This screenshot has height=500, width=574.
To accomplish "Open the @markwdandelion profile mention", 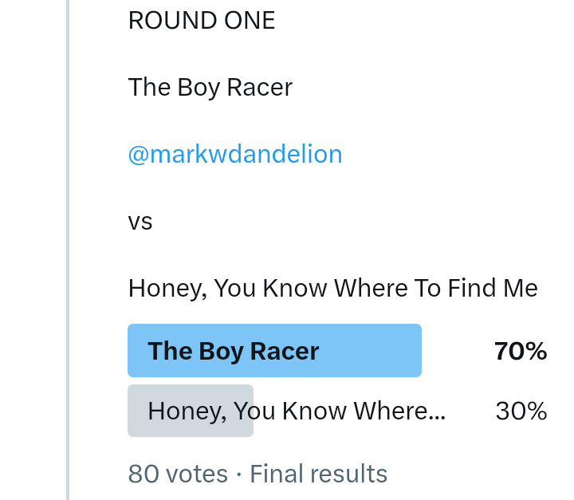I will 235,154.
